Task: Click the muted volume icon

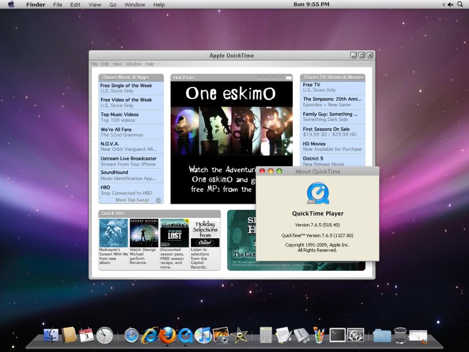Action: click(451, 5)
